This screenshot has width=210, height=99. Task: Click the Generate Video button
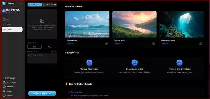coord(42,93)
